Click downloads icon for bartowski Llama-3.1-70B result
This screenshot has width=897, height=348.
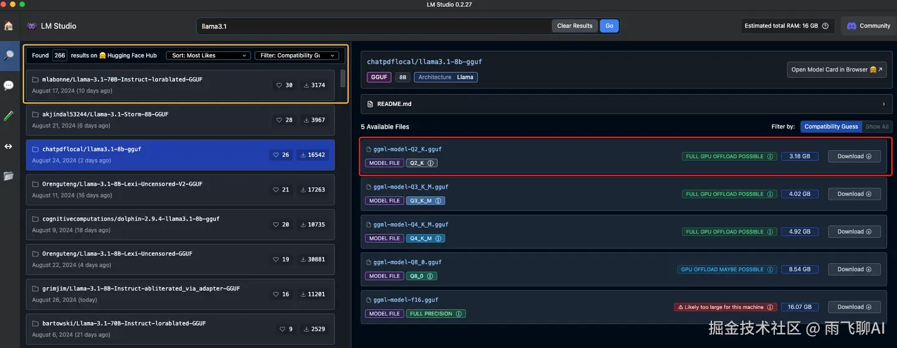[306, 329]
